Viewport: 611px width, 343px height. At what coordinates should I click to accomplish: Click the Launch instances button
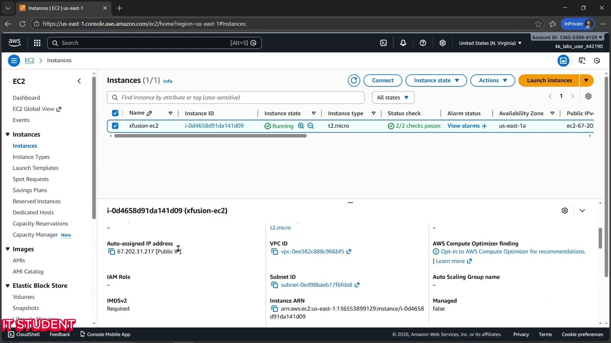tap(549, 81)
